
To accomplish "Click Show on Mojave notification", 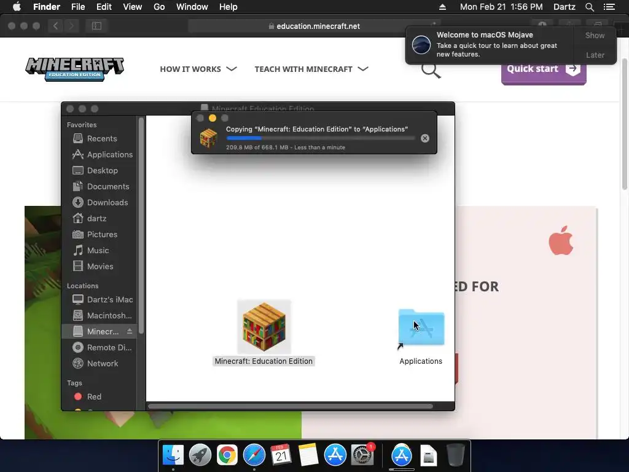I will [595, 35].
